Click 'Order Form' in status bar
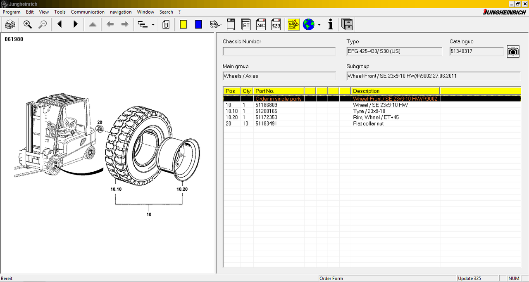Viewport: 529px width, 282px height. pyautogui.click(x=331, y=279)
